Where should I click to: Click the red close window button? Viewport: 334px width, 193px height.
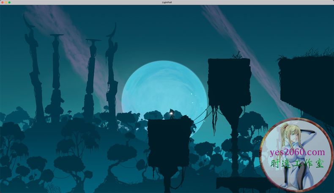tap(2, 3)
